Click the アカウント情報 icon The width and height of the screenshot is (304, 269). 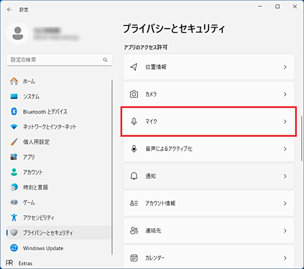(x=134, y=203)
